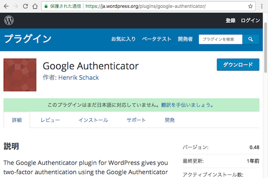Open the 登録 registration link
The image size is (268, 178).
pyautogui.click(x=230, y=21)
